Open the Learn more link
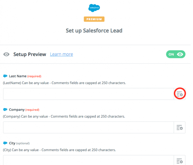 (61, 54)
